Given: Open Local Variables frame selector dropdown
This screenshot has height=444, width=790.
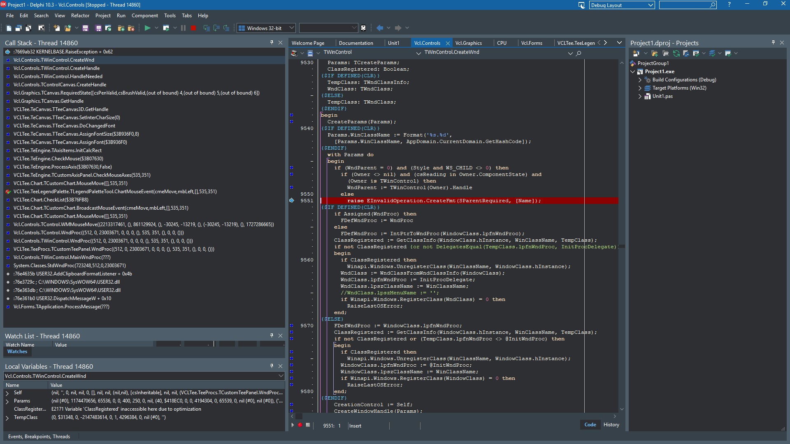Looking at the screenshot, I should coord(281,376).
